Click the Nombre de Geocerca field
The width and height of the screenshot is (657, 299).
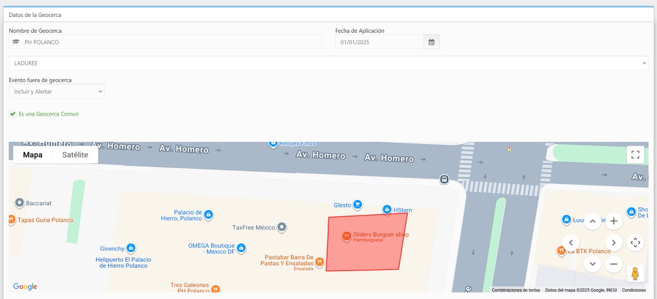pos(165,42)
